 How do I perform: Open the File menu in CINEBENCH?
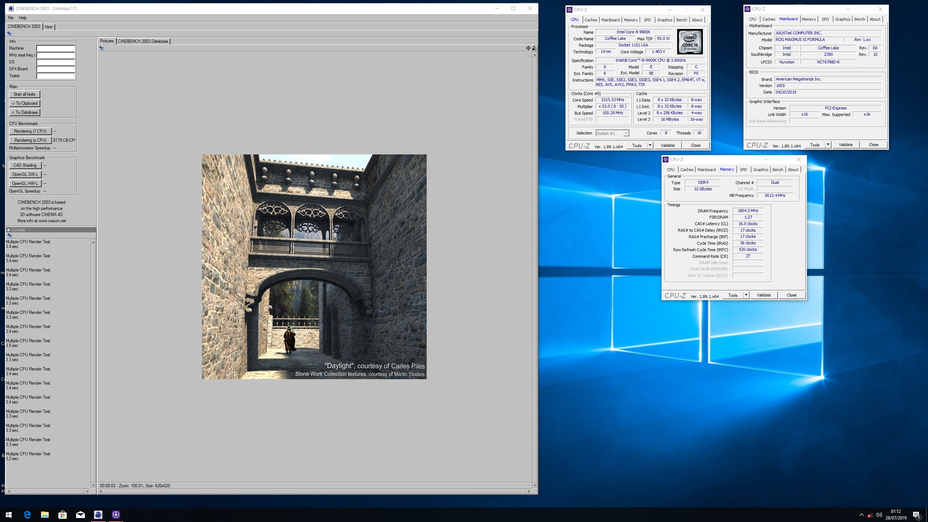click(x=11, y=18)
